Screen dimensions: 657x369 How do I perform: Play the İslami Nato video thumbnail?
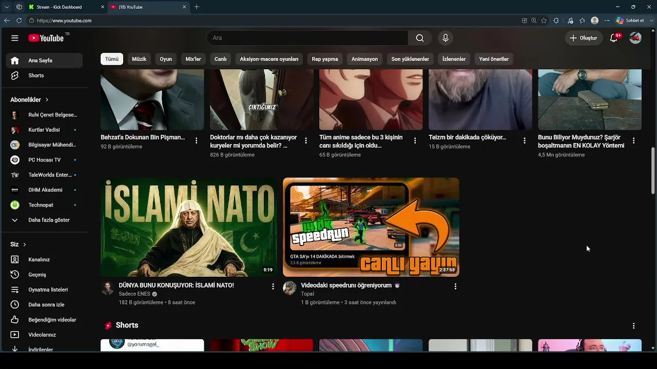(188, 227)
